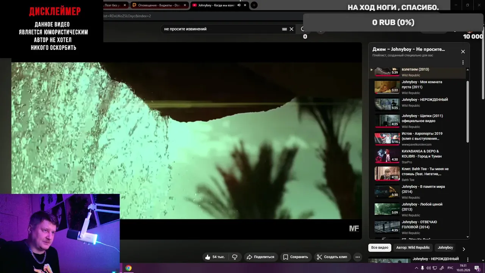The width and height of the screenshot is (485, 273).
Task: Open 'Истов - Аэропорты 2019' thumbnail
Action: coord(387,139)
